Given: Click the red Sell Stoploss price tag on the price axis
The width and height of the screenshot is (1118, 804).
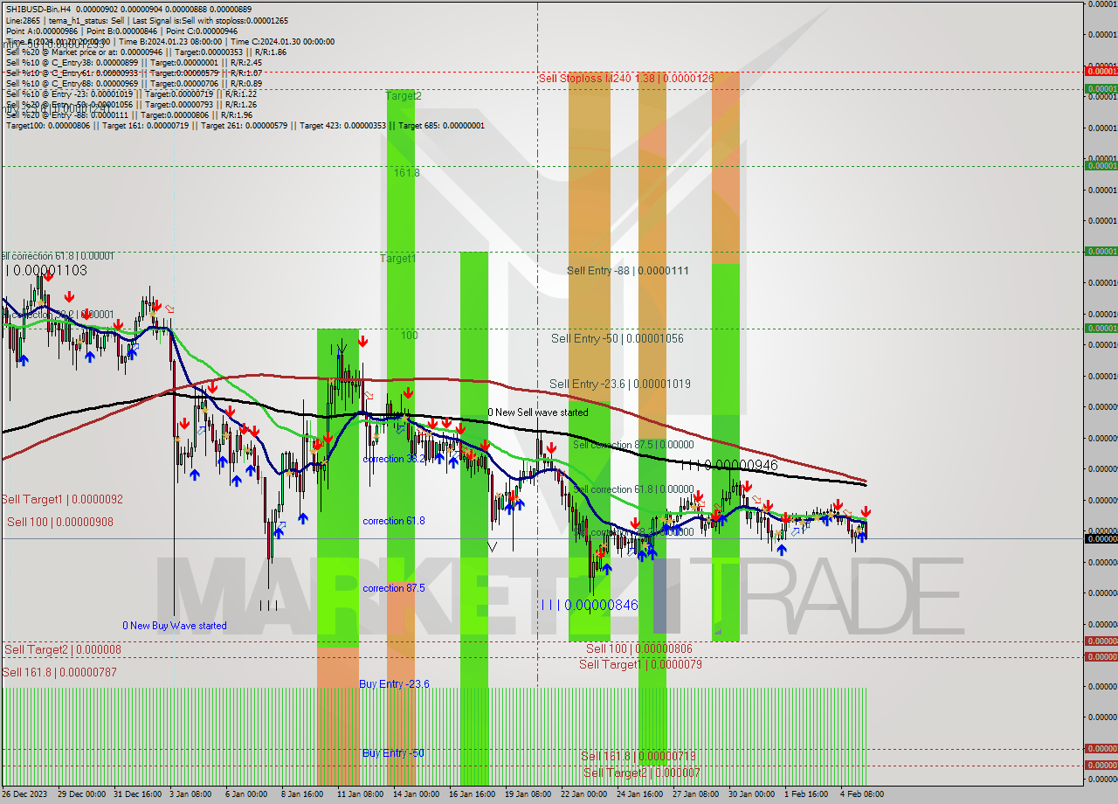Looking at the screenshot, I should pos(1101,70).
